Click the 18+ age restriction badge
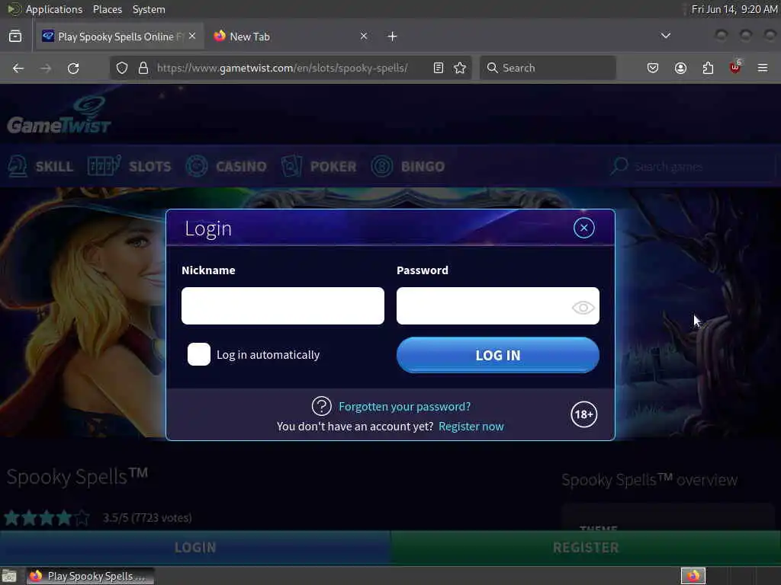The image size is (781, 585). 583,414
